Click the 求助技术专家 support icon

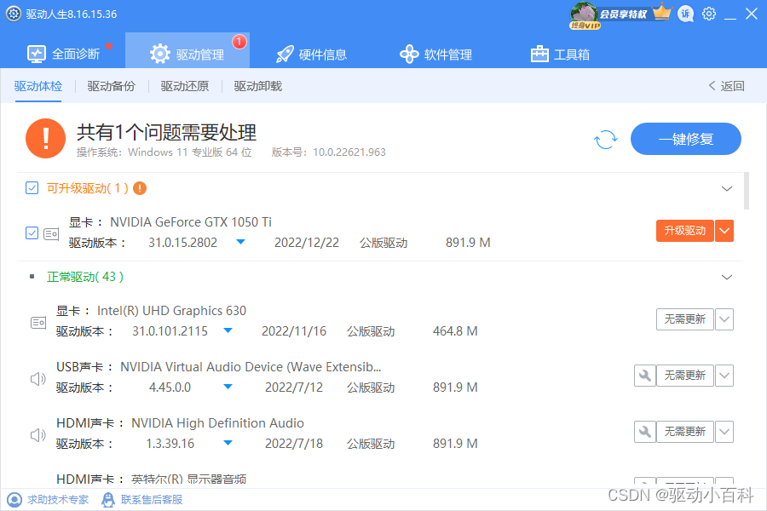click(14, 500)
